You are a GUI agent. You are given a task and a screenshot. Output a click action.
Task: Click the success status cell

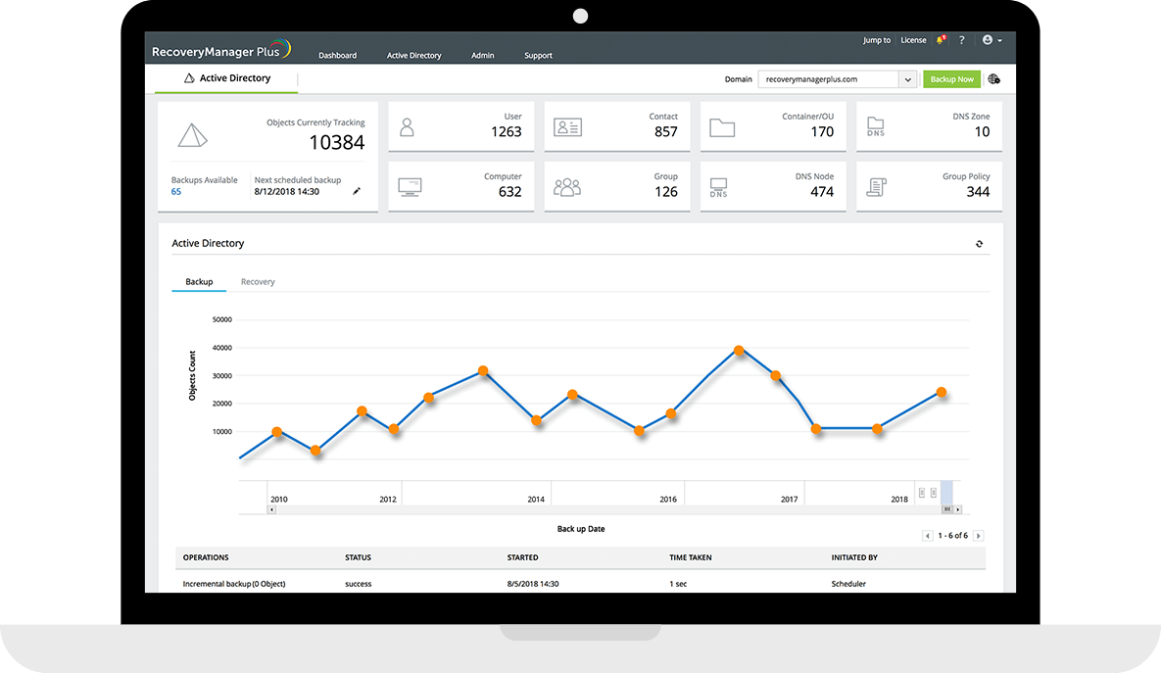tap(359, 584)
